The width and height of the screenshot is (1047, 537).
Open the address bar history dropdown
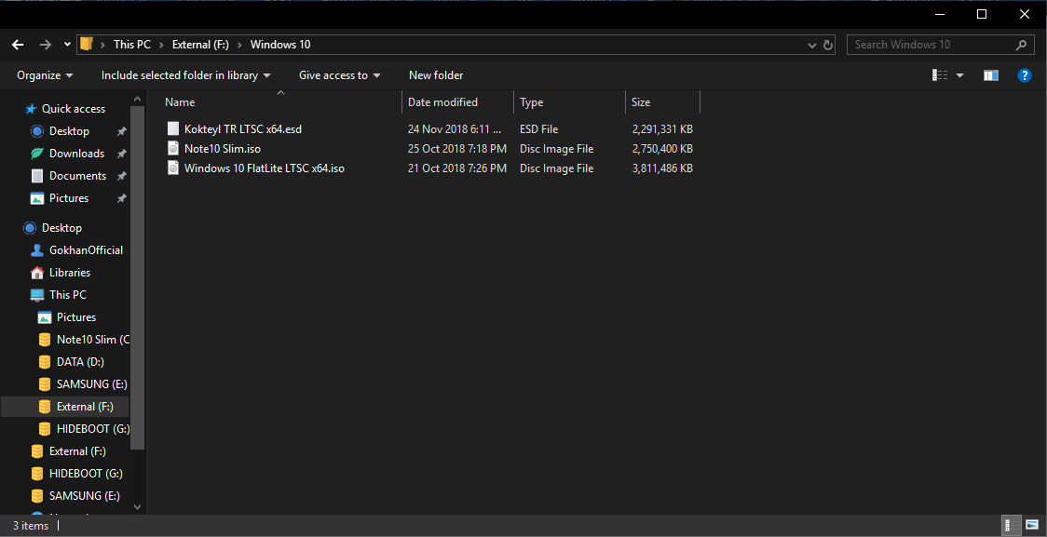click(x=812, y=45)
